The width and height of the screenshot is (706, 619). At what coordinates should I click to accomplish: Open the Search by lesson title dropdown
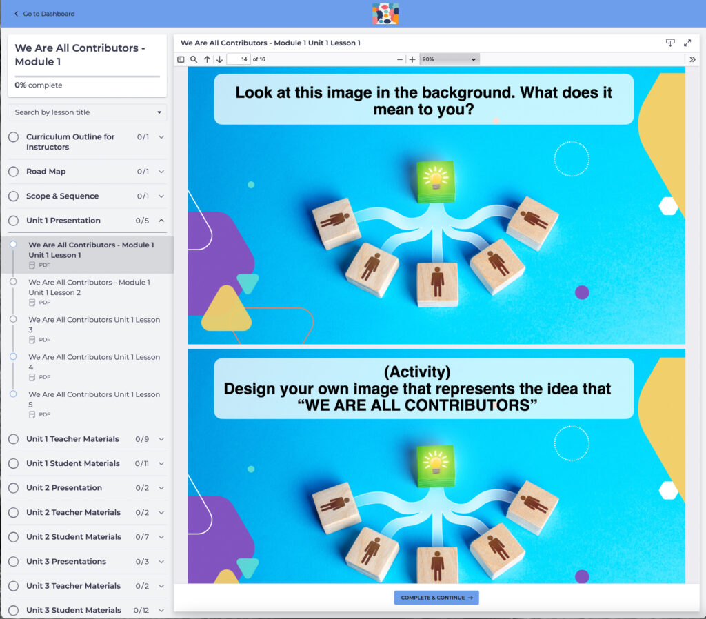pyautogui.click(x=87, y=112)
